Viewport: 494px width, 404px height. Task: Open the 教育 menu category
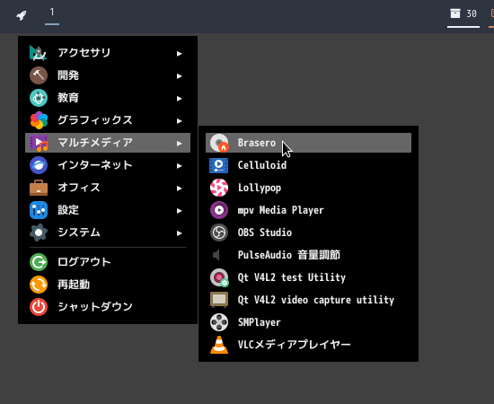click(108, 98)
